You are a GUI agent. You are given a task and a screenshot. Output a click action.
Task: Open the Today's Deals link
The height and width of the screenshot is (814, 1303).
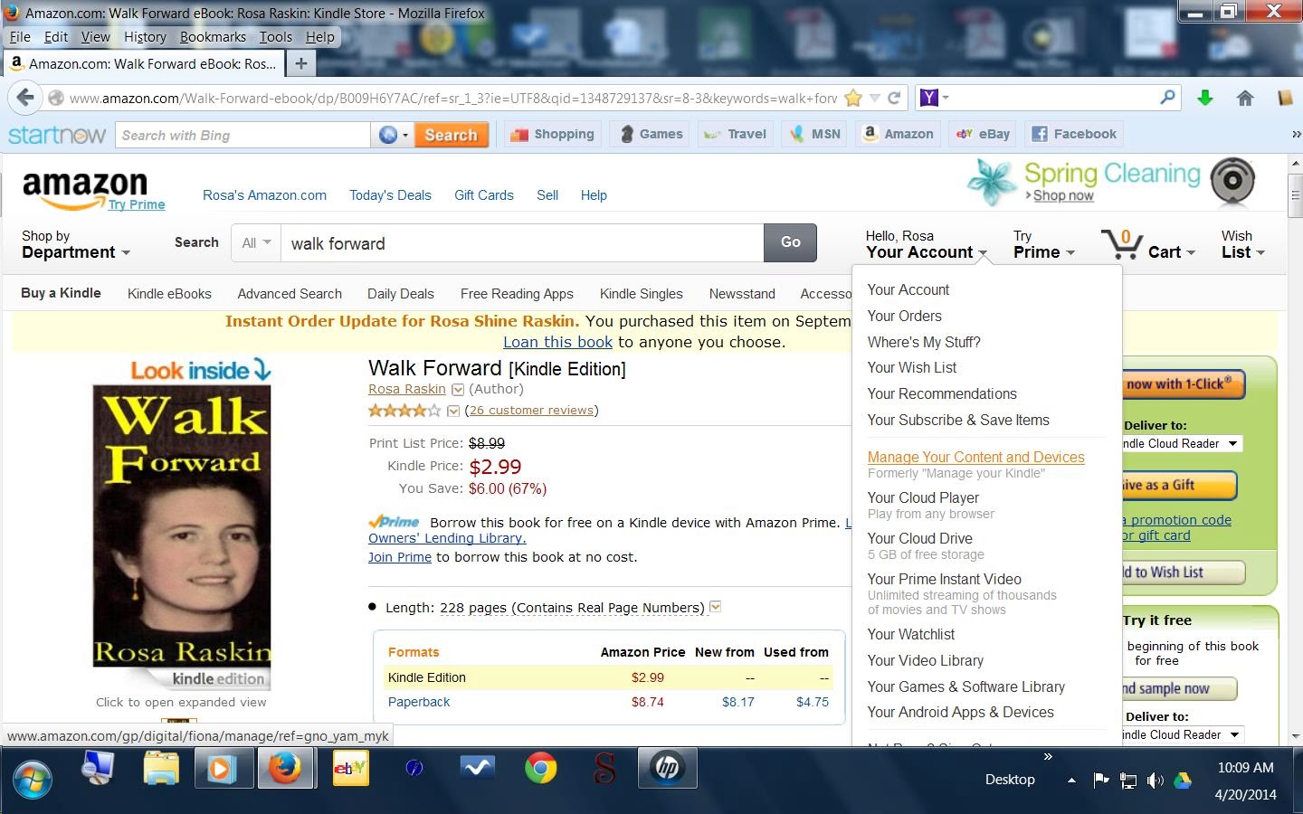390,195
